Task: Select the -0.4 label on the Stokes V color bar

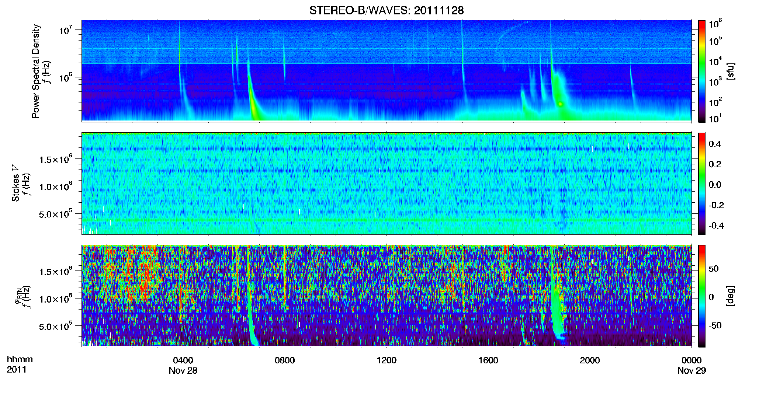Action: coord(716,226)
